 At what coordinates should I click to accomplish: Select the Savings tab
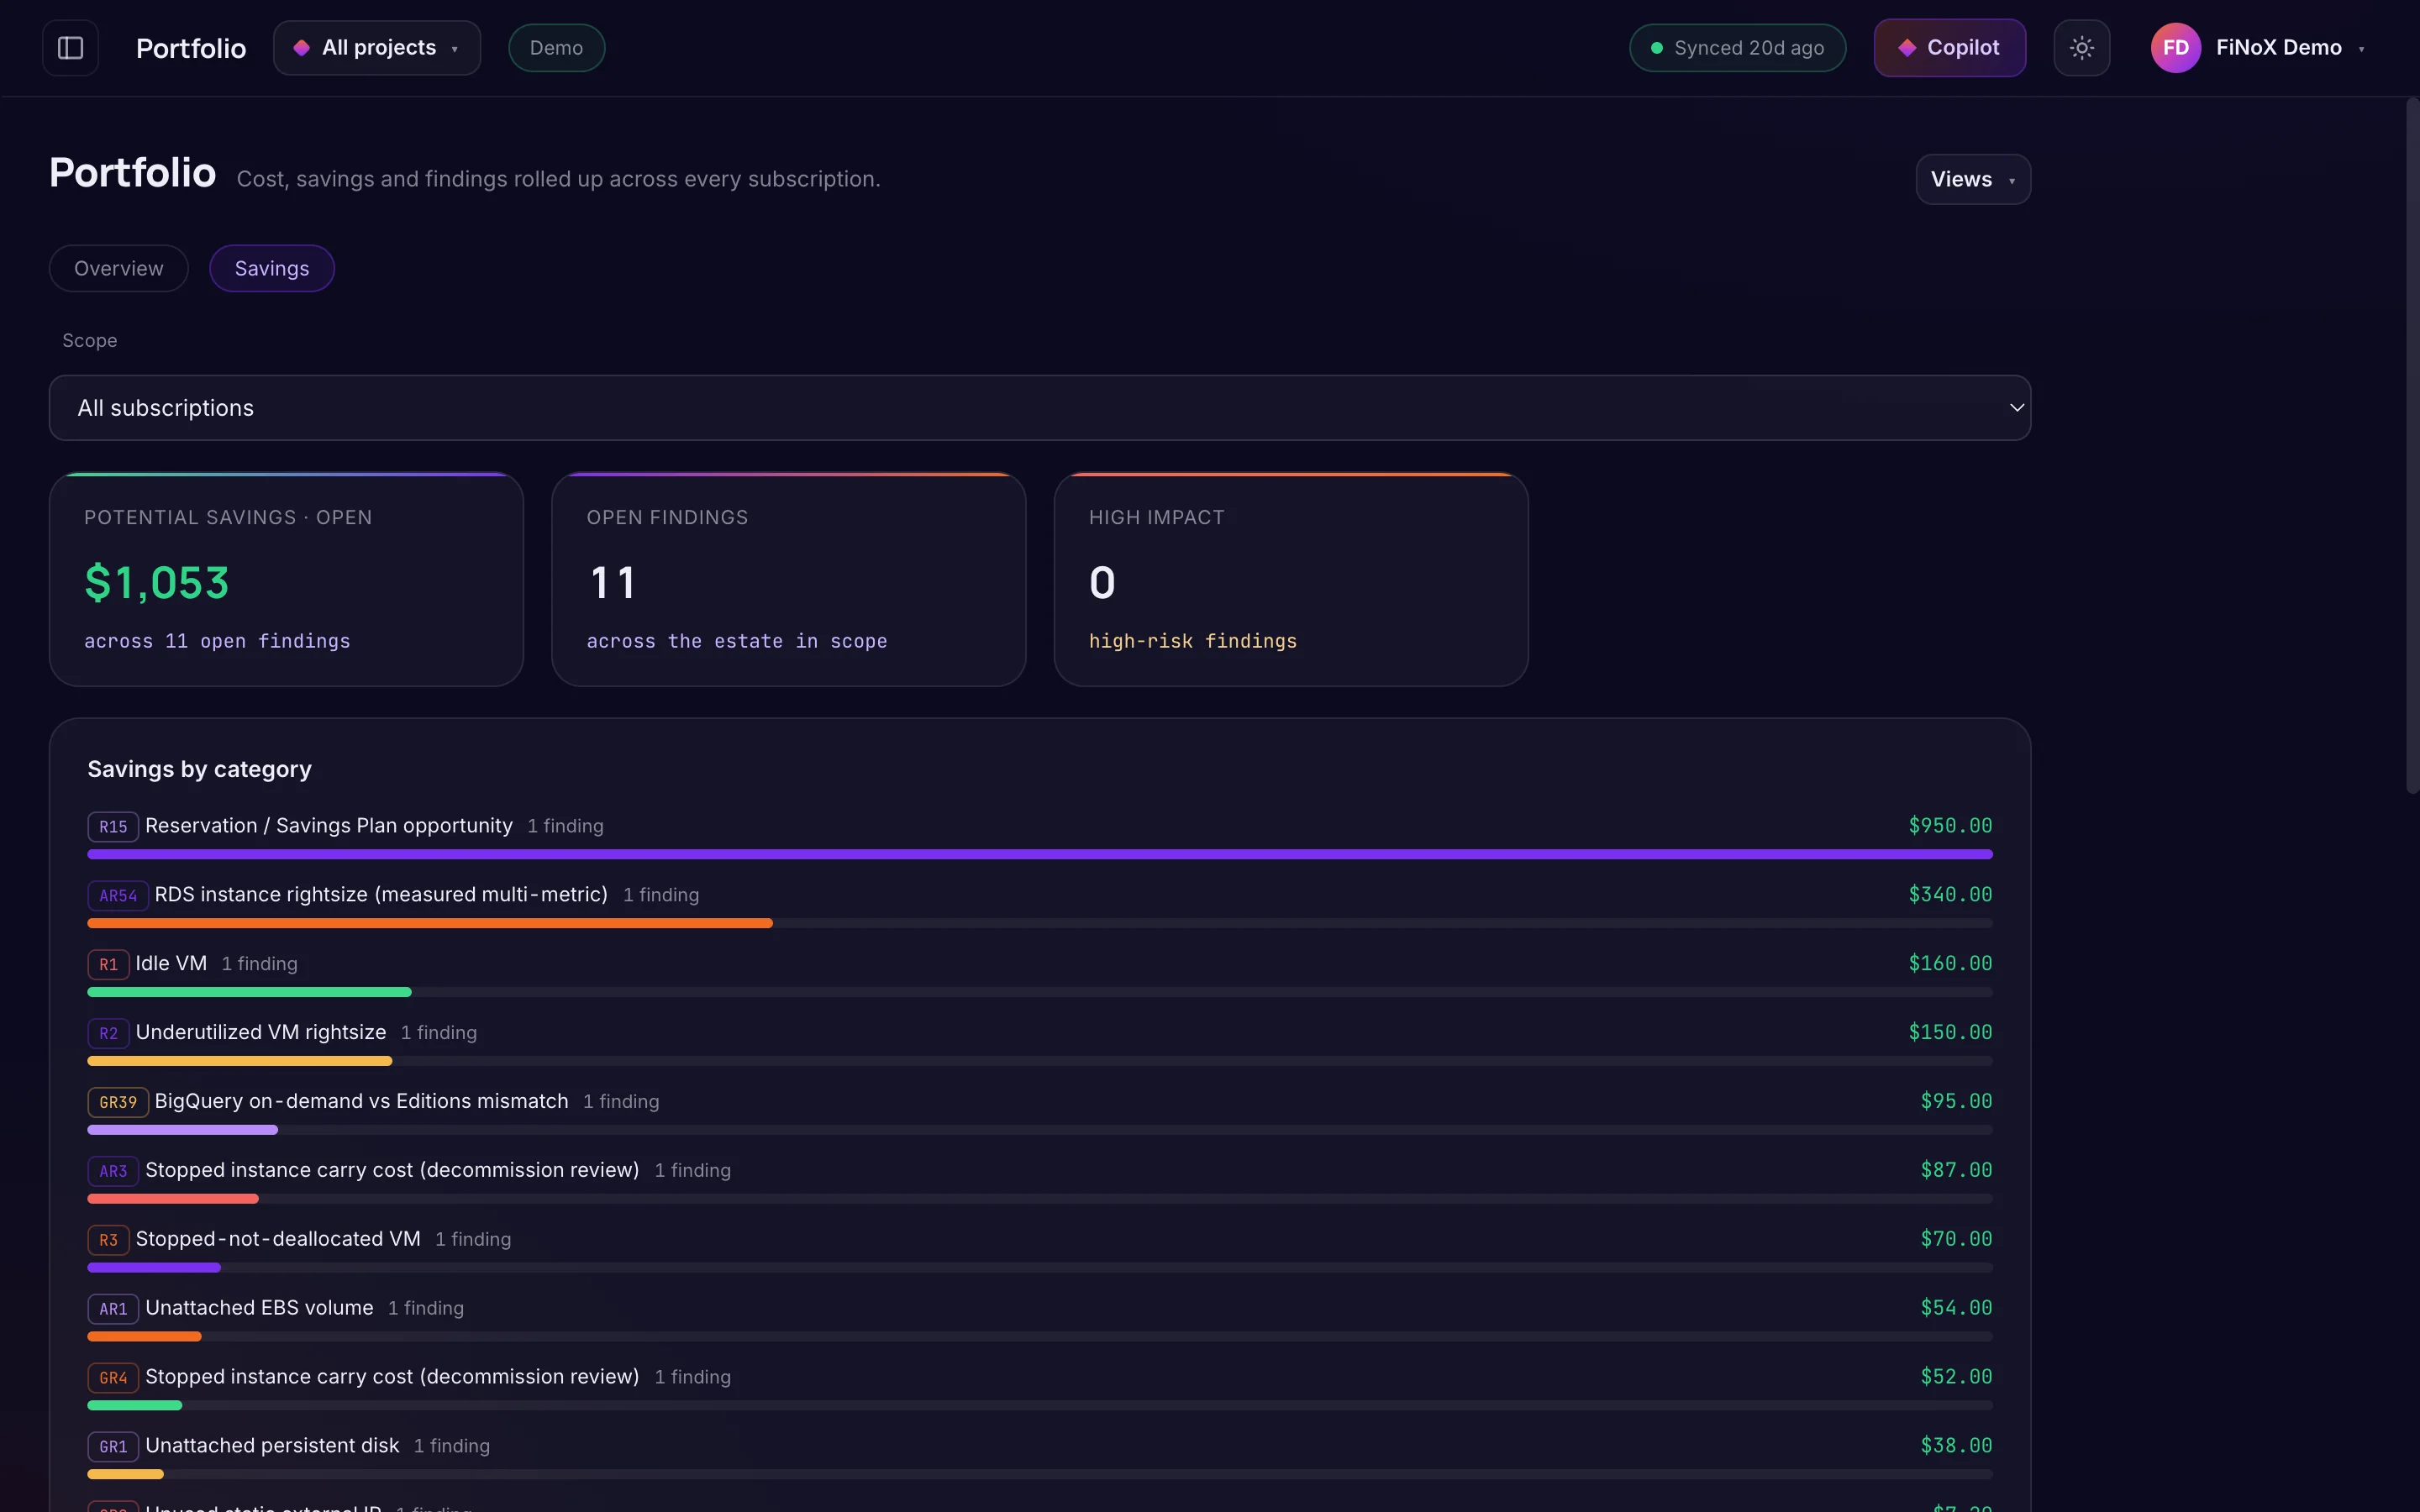pyautogui.click(x=271, y=268)
